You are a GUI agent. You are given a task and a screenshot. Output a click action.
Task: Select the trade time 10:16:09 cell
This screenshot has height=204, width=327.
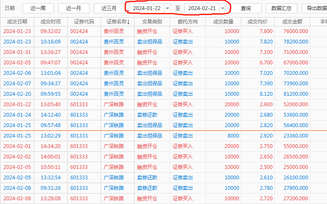pyautogui.click(x=51, y=42)
